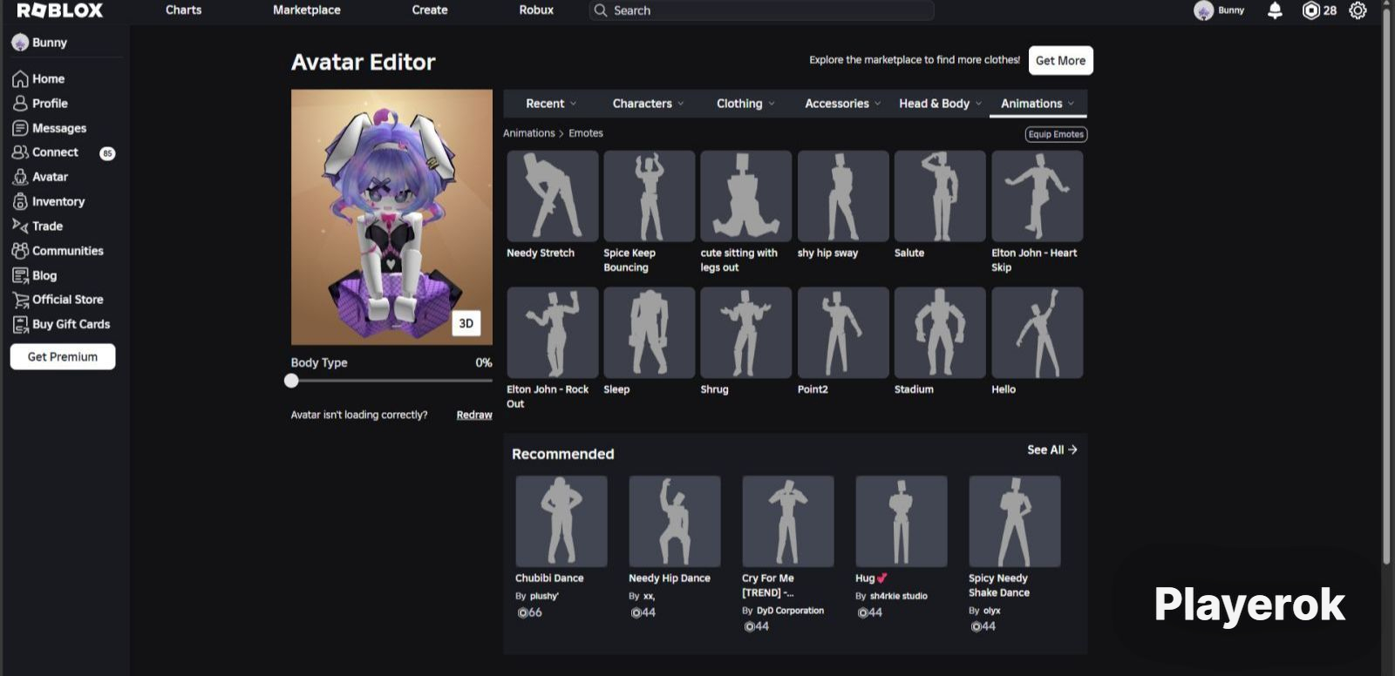Viewport: 1395px width, 676px height.
Task: Open Robux balance icon showing 28
Action: (1310, 10)
